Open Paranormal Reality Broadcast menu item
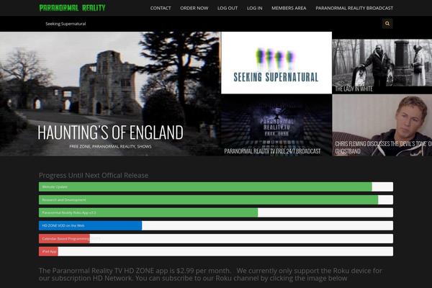 (354, 8)
